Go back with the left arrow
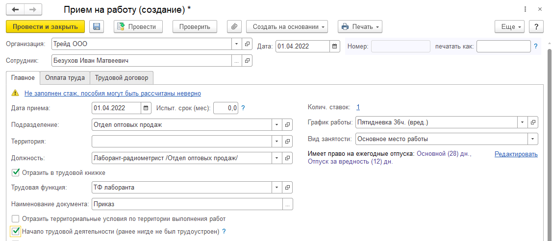The height and width of the screenshot is (241, 552). pyautogui.click(x=15, y=9)
